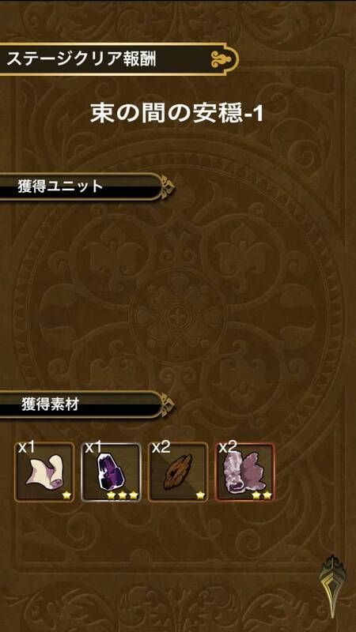Image resolution: width=356 pixels, height=632 pixels.
Task: Click the stage title 束の間の安穏-1
Action: click(176, 114)
